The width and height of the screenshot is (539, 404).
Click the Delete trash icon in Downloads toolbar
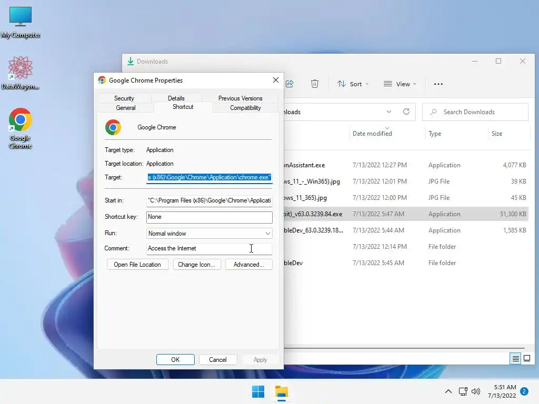click(315, 84)
